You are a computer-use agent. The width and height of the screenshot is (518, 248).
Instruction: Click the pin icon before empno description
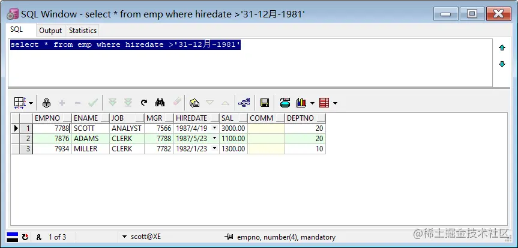(x=229, y=237)
